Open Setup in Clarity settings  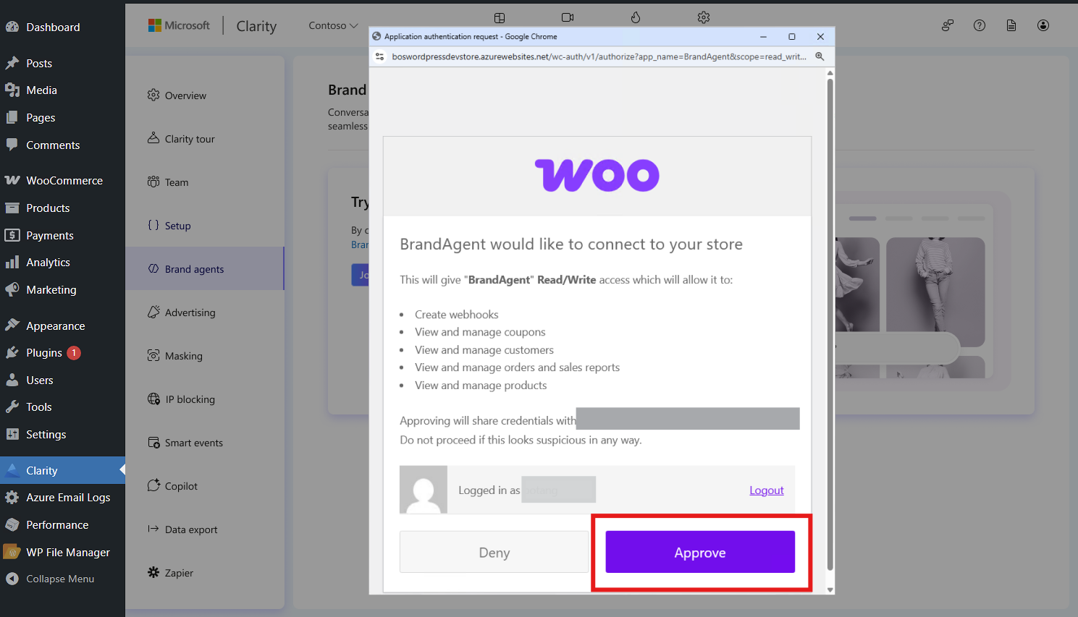[x=205, y=226]
